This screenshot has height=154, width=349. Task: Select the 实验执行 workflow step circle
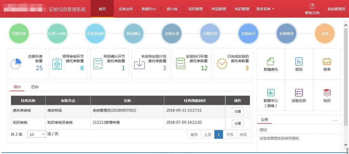[x=248, y=34]
